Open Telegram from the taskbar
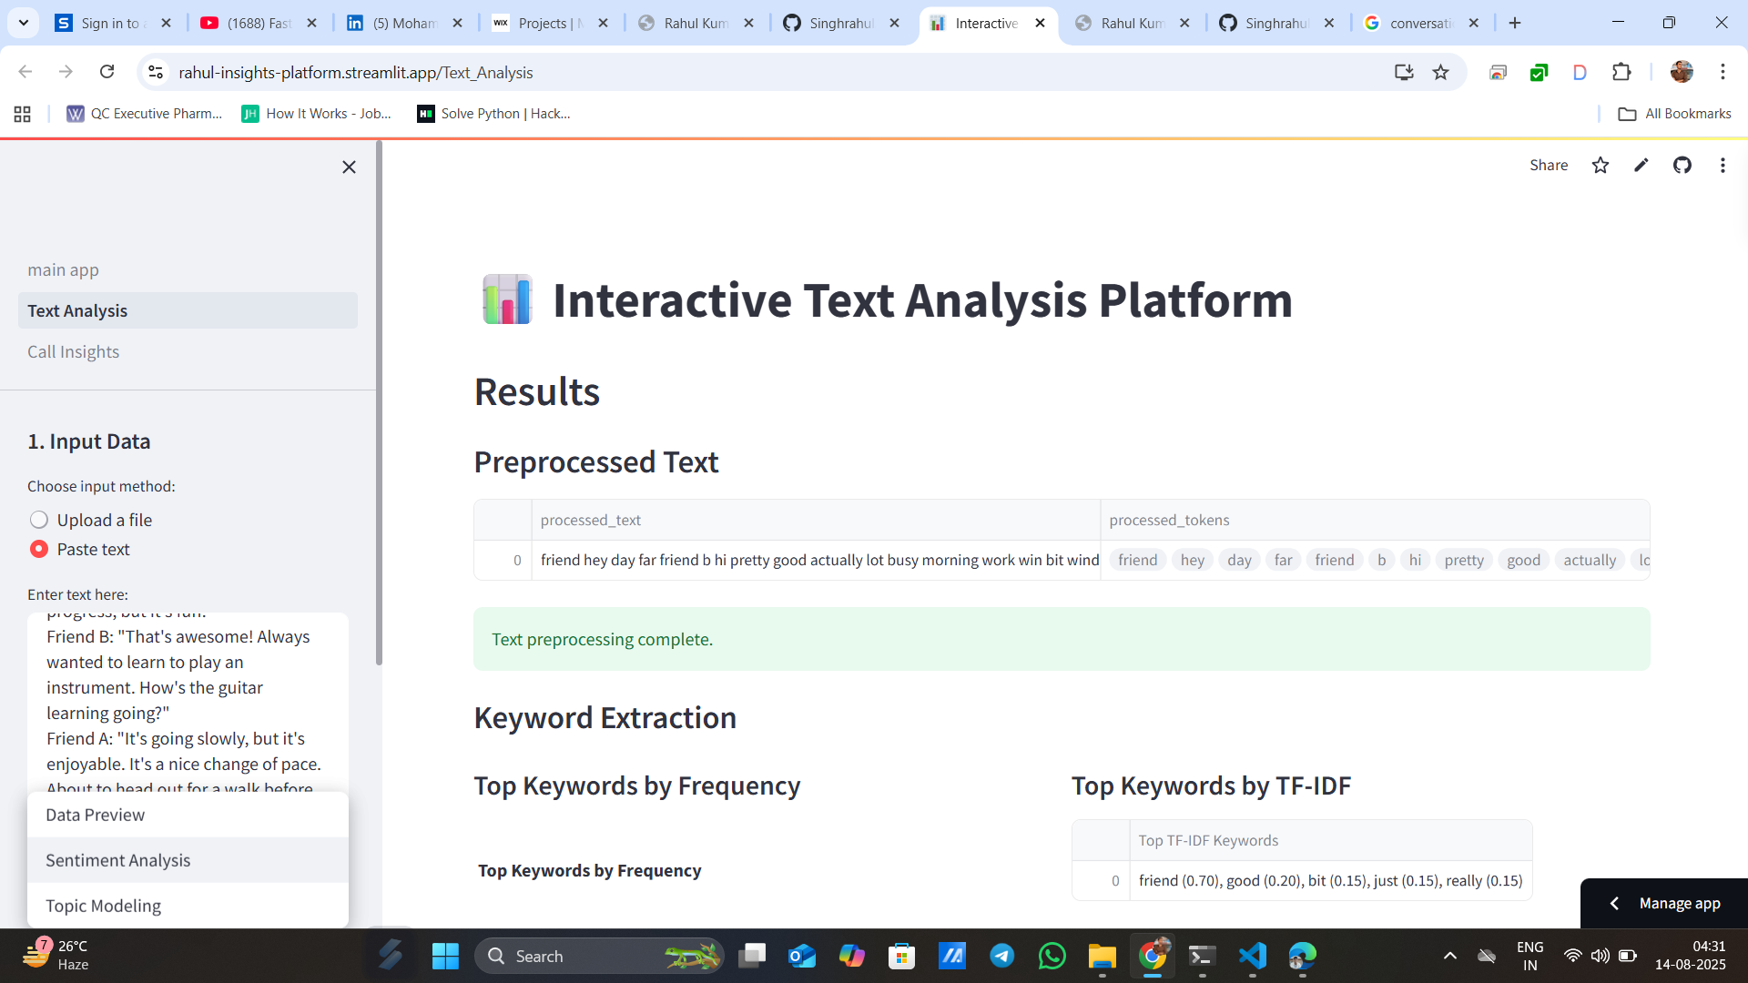This screenshot has width=1748, height=983. click(1001, 956)
